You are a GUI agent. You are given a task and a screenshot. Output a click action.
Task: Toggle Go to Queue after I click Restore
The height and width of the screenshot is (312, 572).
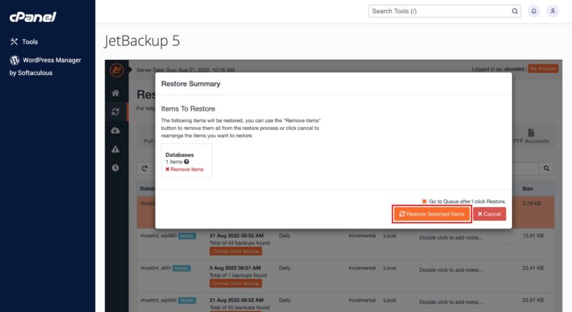click(424, 201)
